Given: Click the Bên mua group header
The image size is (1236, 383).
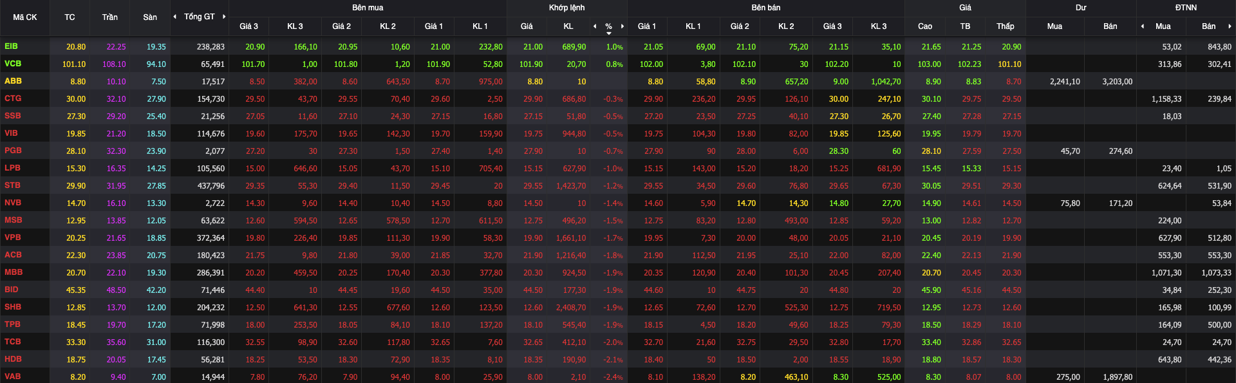Looking at the screenshot, I should [368, 8].
